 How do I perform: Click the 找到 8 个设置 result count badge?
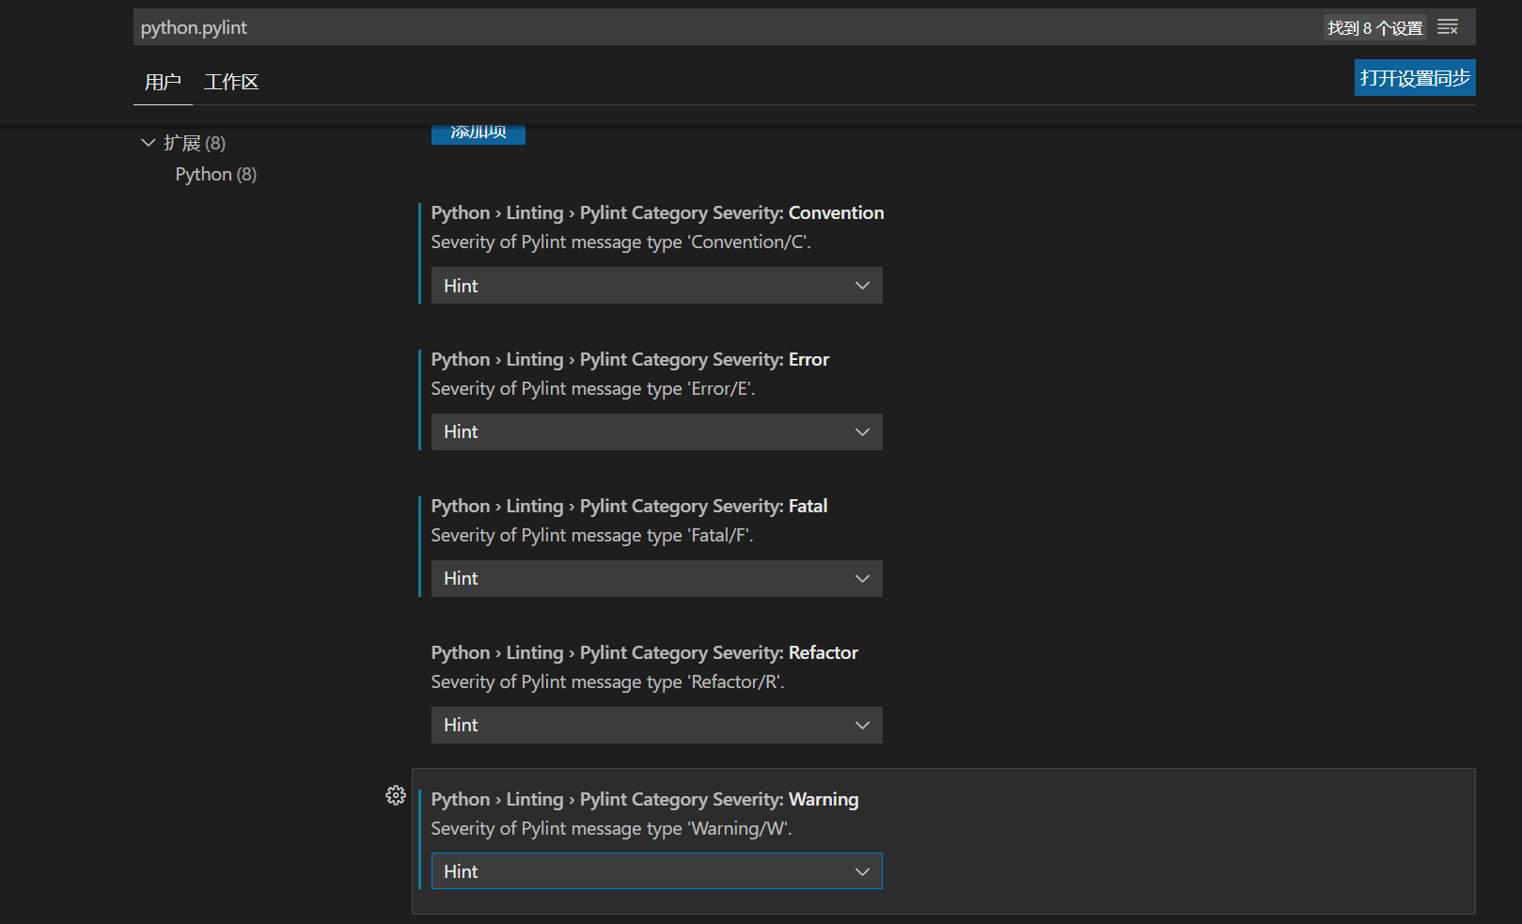tap(1375, 28)
